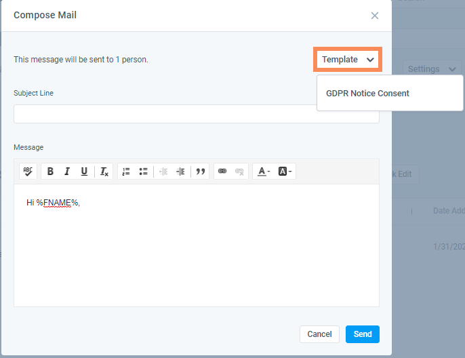Apply bold formatting
The height and width of the screenshot is (358, 465).
(50, 172)
